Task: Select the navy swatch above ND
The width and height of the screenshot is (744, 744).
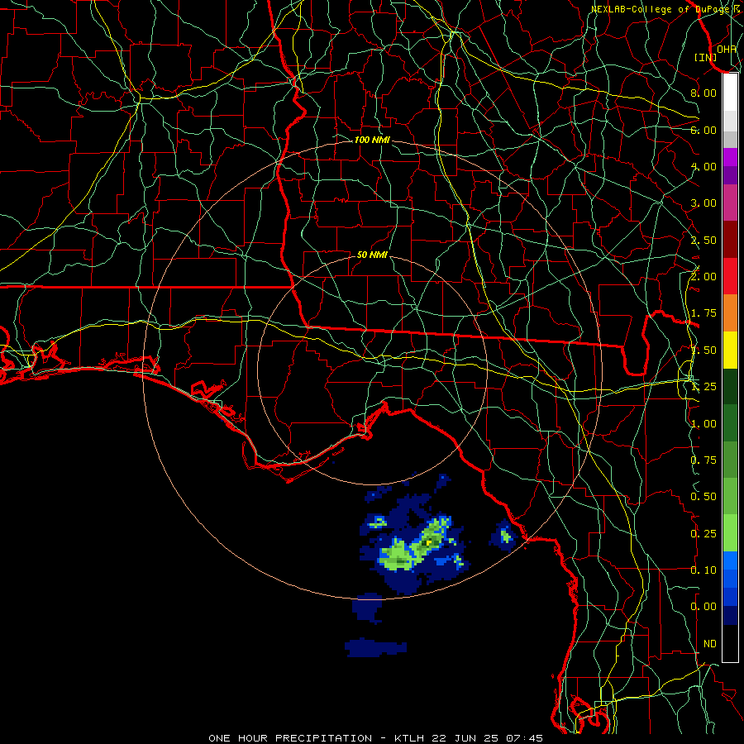Action: [x=730, y=615]
